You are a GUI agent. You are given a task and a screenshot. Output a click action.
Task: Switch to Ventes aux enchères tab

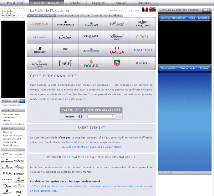tap(107, 16)
